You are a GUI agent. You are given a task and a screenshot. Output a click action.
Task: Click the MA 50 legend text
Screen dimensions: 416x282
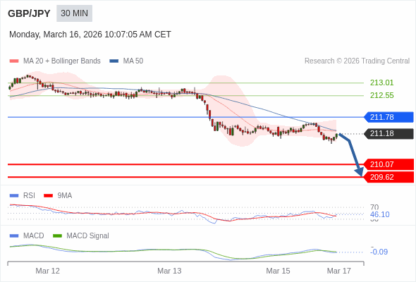point(133,61)
